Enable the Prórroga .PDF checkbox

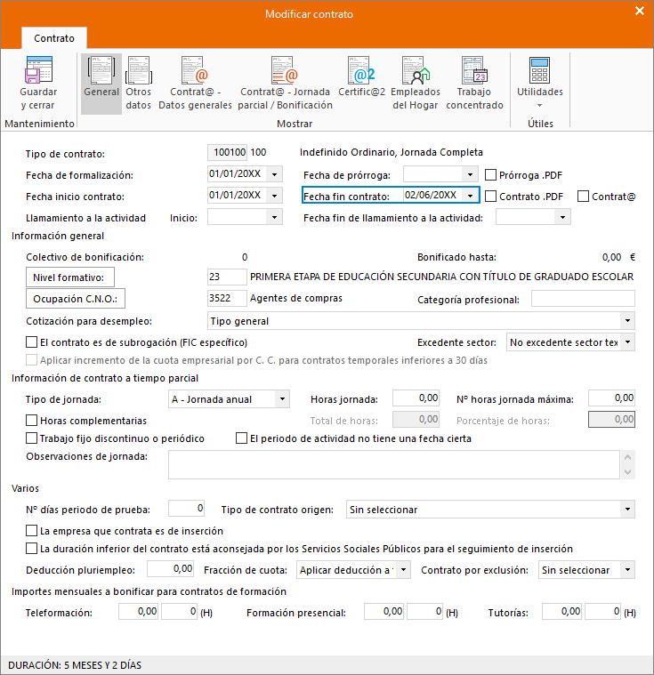pos(490,175)
